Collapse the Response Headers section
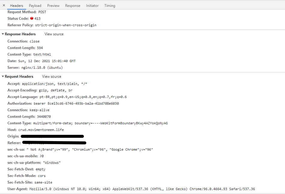This screenshot has width=285, height=194. (x=3, y=34)
